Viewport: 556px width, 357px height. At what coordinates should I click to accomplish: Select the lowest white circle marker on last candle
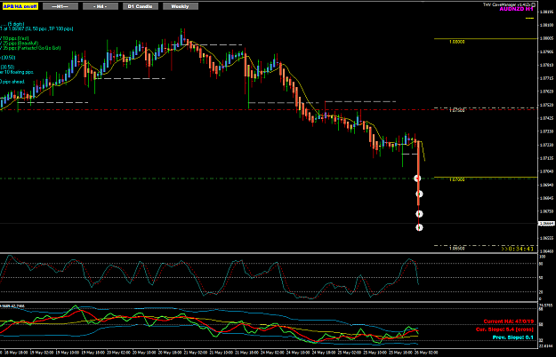(419, 227)
